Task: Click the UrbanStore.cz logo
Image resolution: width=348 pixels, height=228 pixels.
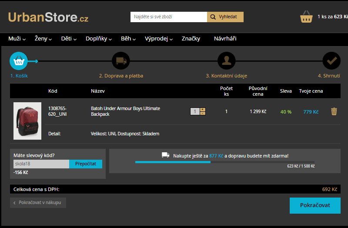Action: (48, 17)
